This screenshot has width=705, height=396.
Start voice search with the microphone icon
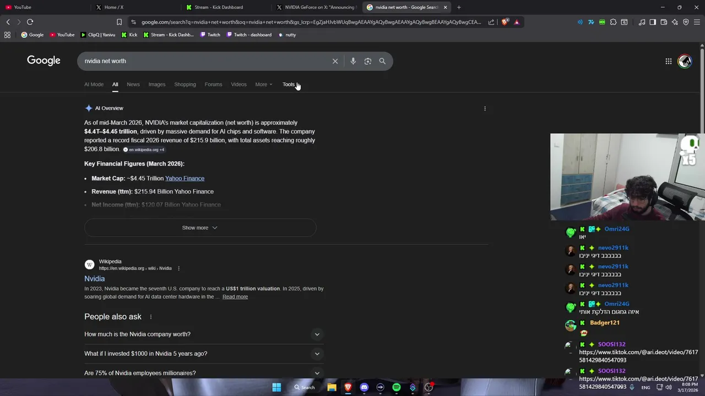pyautogui.click(x=353, y=61)
